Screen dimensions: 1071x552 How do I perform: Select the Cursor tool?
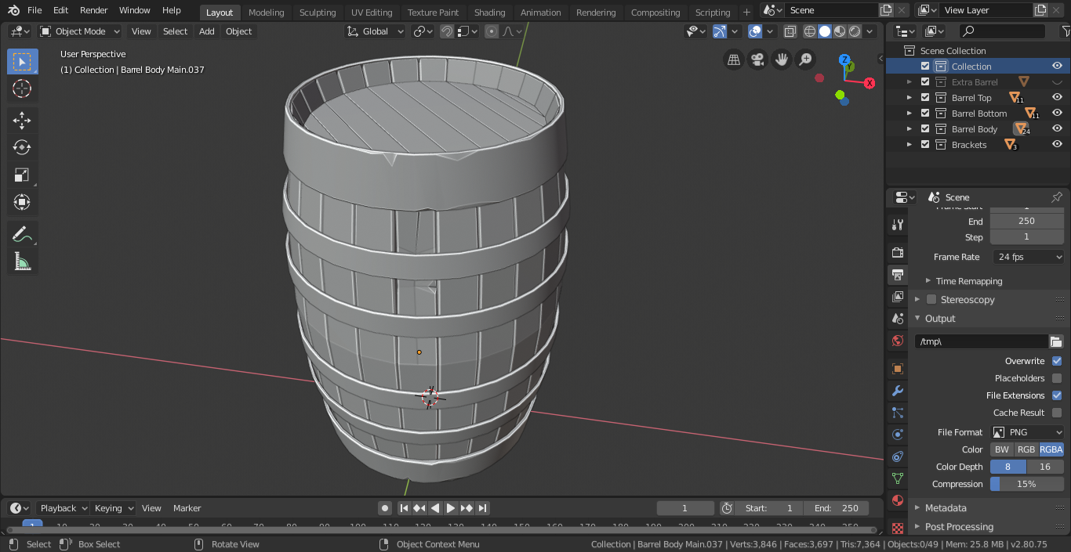pyautogui.click(x=22, y=88)
